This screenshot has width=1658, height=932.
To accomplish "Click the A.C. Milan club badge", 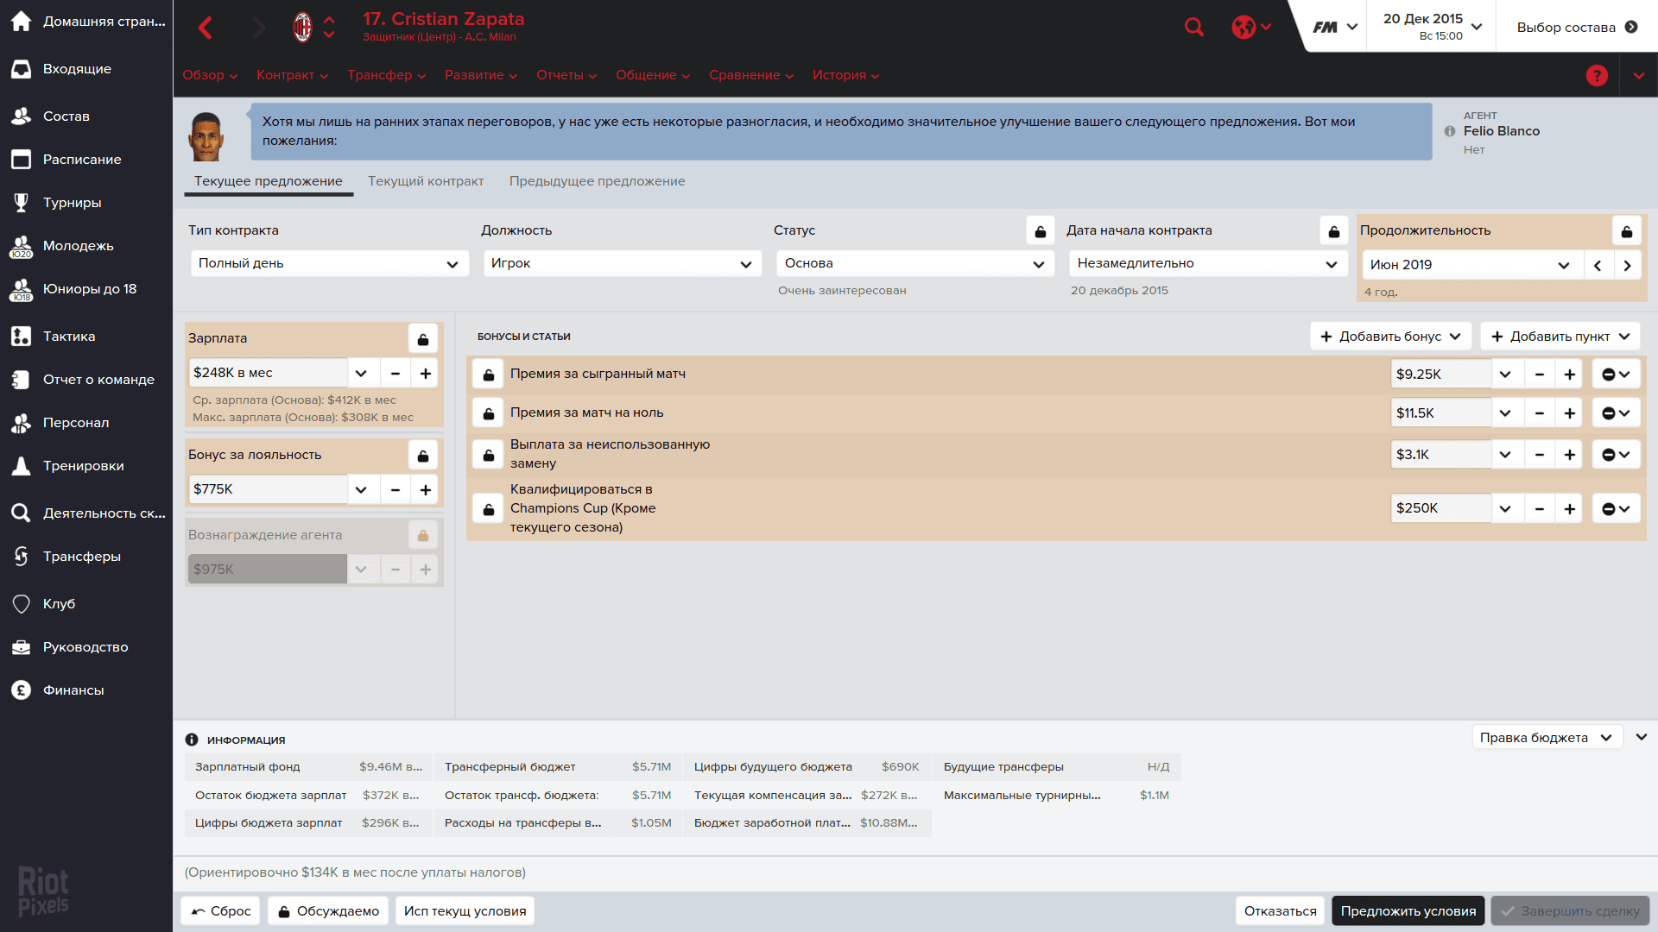I will (x=304, y=27).
